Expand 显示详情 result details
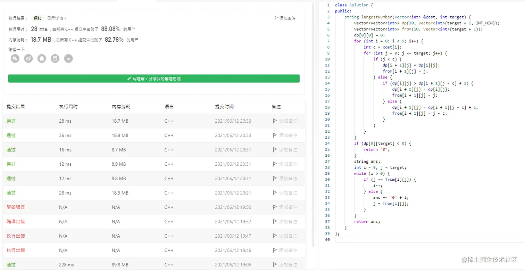525x271 pixels. 57,18
